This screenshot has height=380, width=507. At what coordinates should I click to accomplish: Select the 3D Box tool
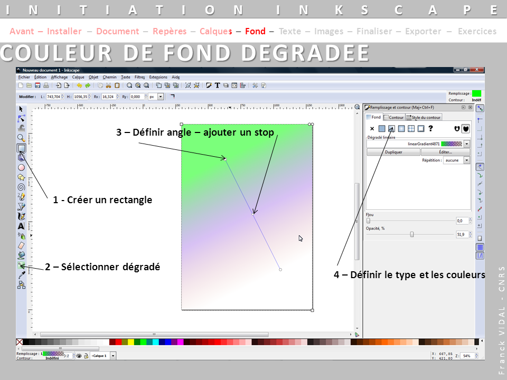tap(21, 158)
